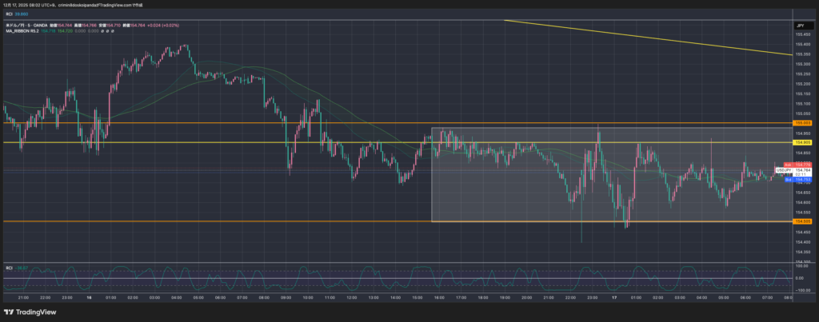Click the RCI label in the top bar
The image size is (819, 322).
[10, 14]
